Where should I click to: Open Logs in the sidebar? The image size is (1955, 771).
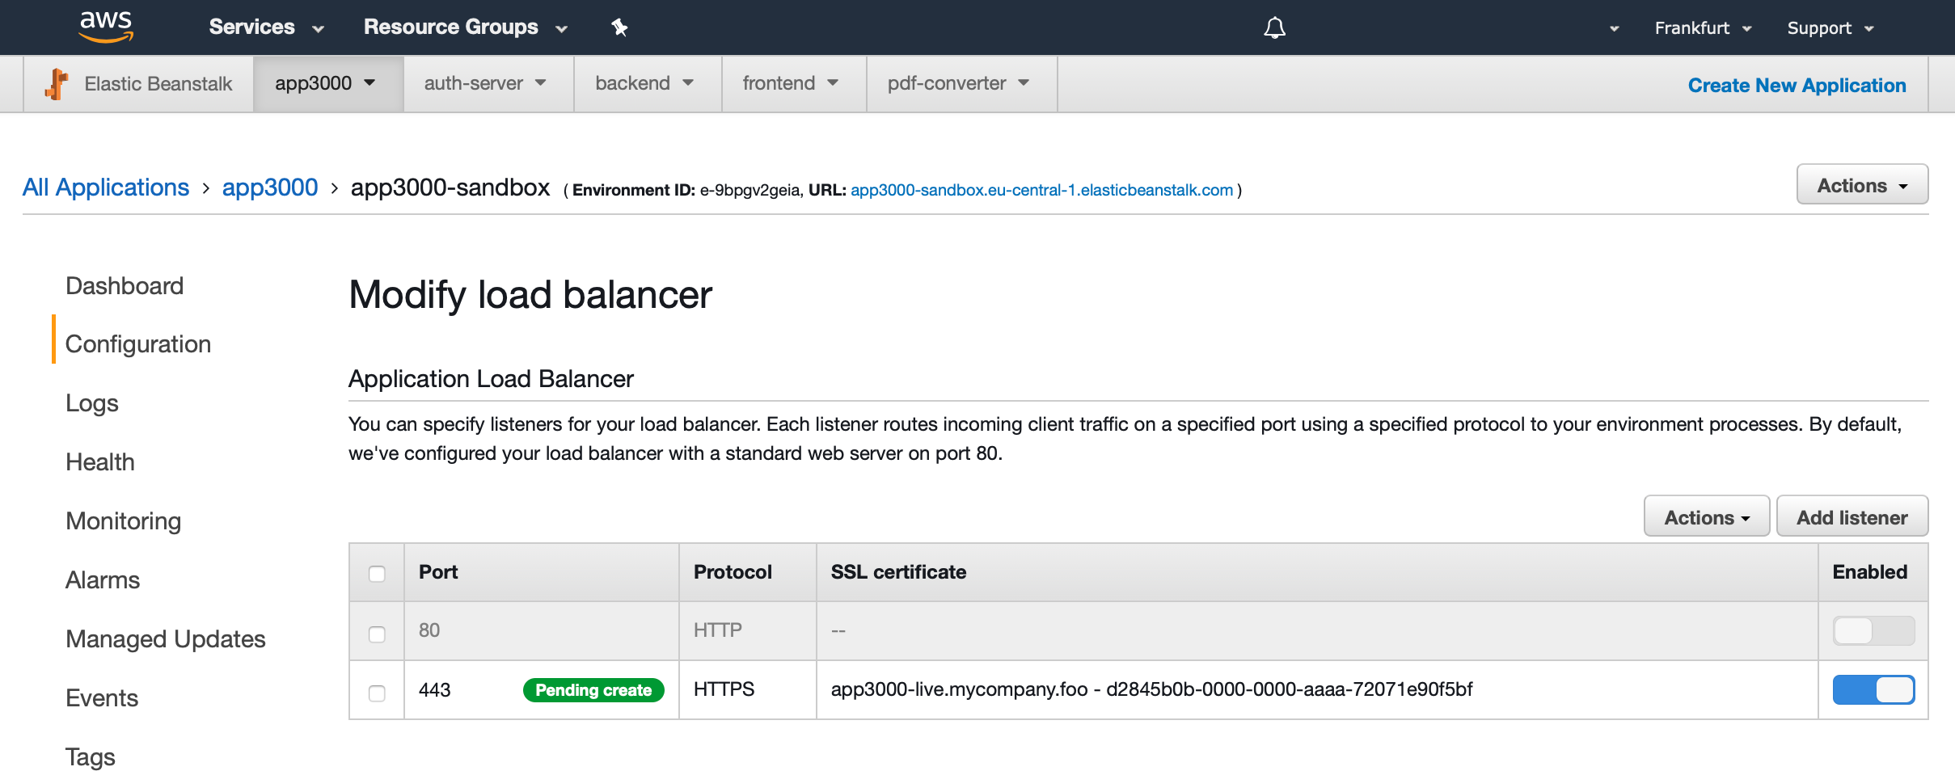92,403
